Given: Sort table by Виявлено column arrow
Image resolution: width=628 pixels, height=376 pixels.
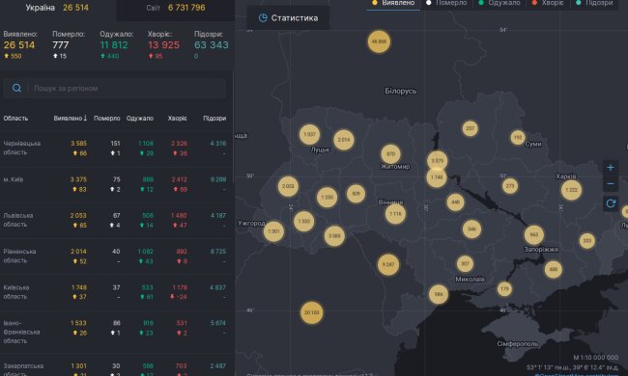Looking at the screenshot, I should 85,118.
